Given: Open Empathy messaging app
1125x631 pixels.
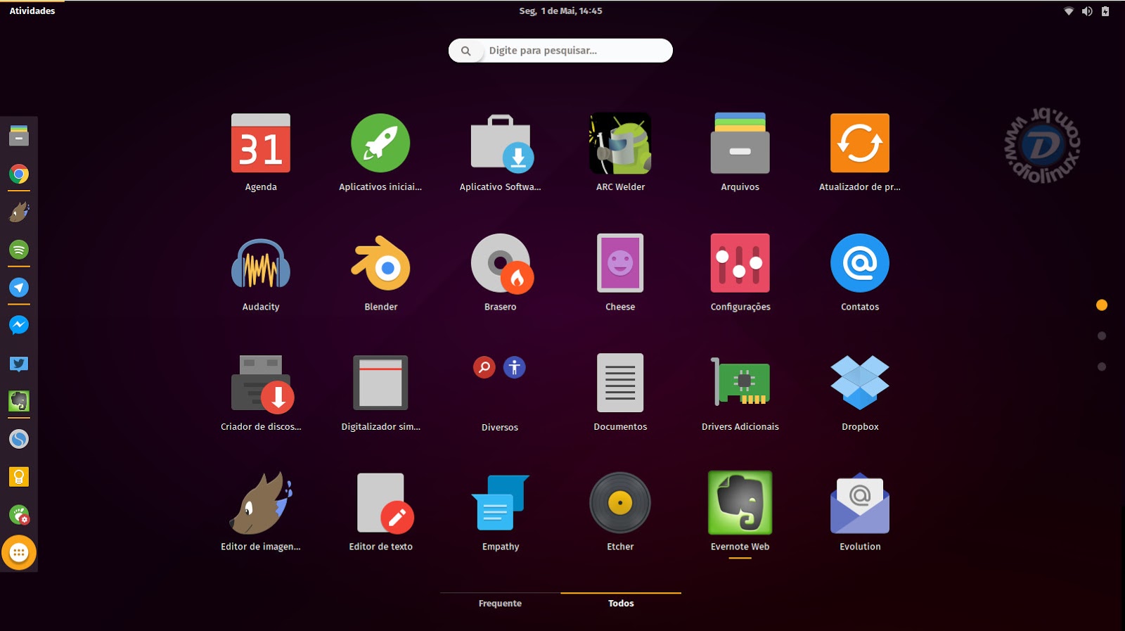Looking at the screenshot, I should tap(501, 504).
